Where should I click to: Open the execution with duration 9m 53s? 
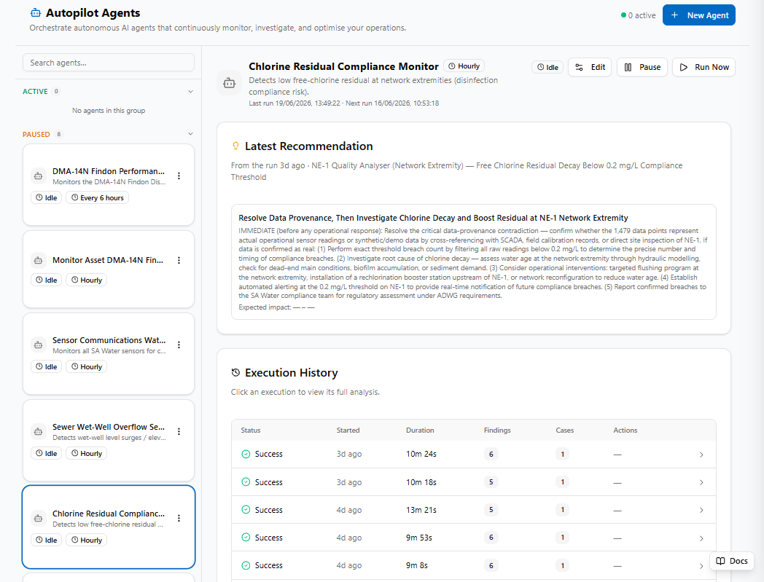[x=474, y=538]
